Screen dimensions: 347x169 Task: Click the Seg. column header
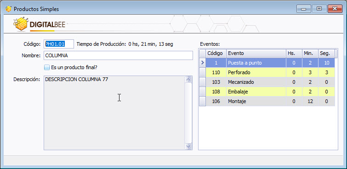coord(326,54)
